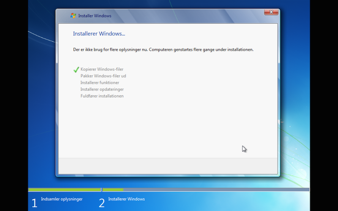Click the Windows flag logo in title bar
This screenshot has width=338, height=211.
73,16
